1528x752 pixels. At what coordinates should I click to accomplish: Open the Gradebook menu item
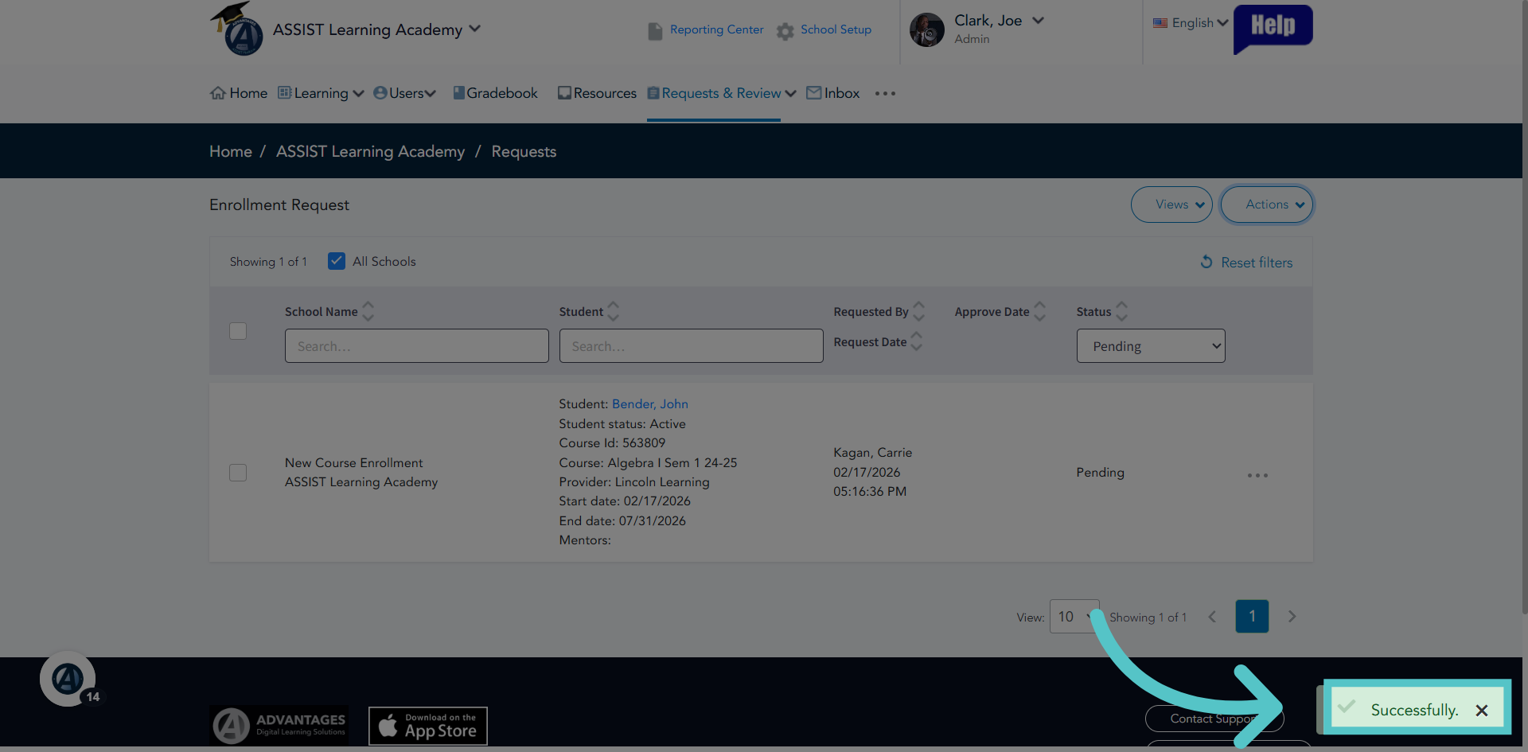(495, 93)
